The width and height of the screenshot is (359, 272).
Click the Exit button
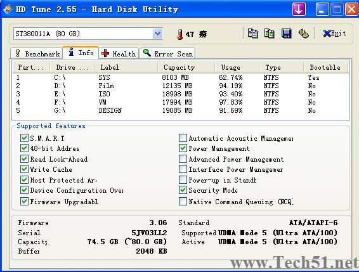point(334,34)
